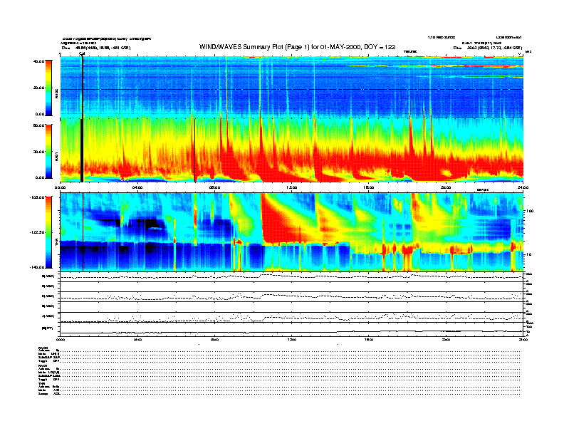The width and height of the screenshot is (564, 436).
Task: Click the RAD1 color scale bar
Action: click(x=48, y=151)
